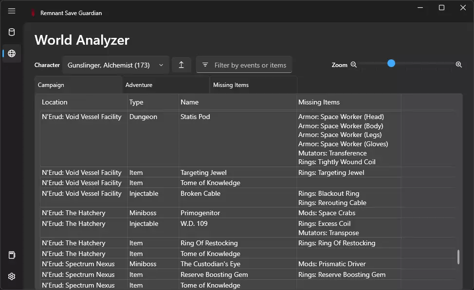Click the Name column header

tap(238, 102)
